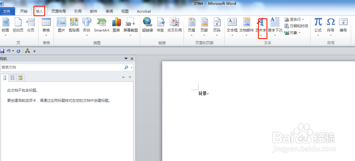Switch to the Insert (插入) tab
Image resolution: width=355 pixels, height=161 pixels.
[39, 11]
